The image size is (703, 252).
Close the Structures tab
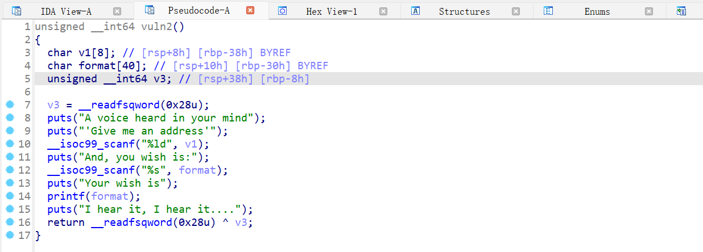point(516,11)
